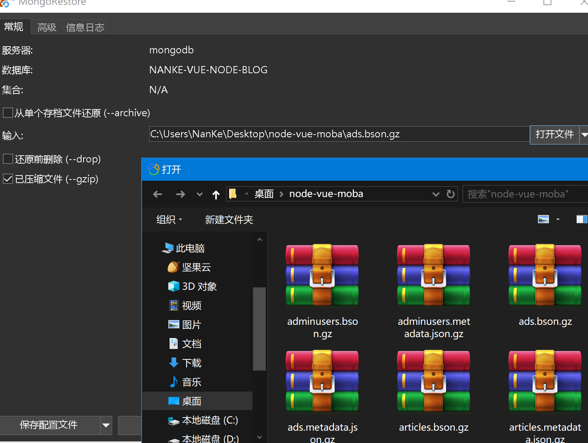Select adminusers.bson.gz archive file
The image size is (588, 443).
click(x=322, y=291)
